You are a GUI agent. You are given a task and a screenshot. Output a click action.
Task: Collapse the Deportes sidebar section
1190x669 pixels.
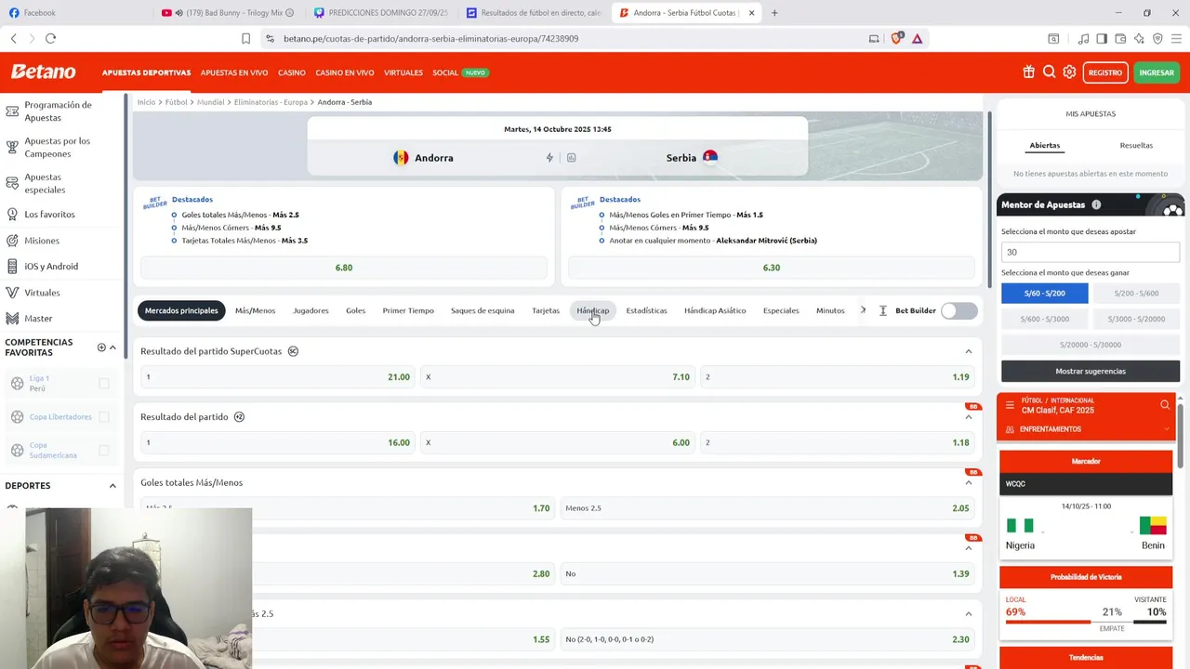click(112, 486)
